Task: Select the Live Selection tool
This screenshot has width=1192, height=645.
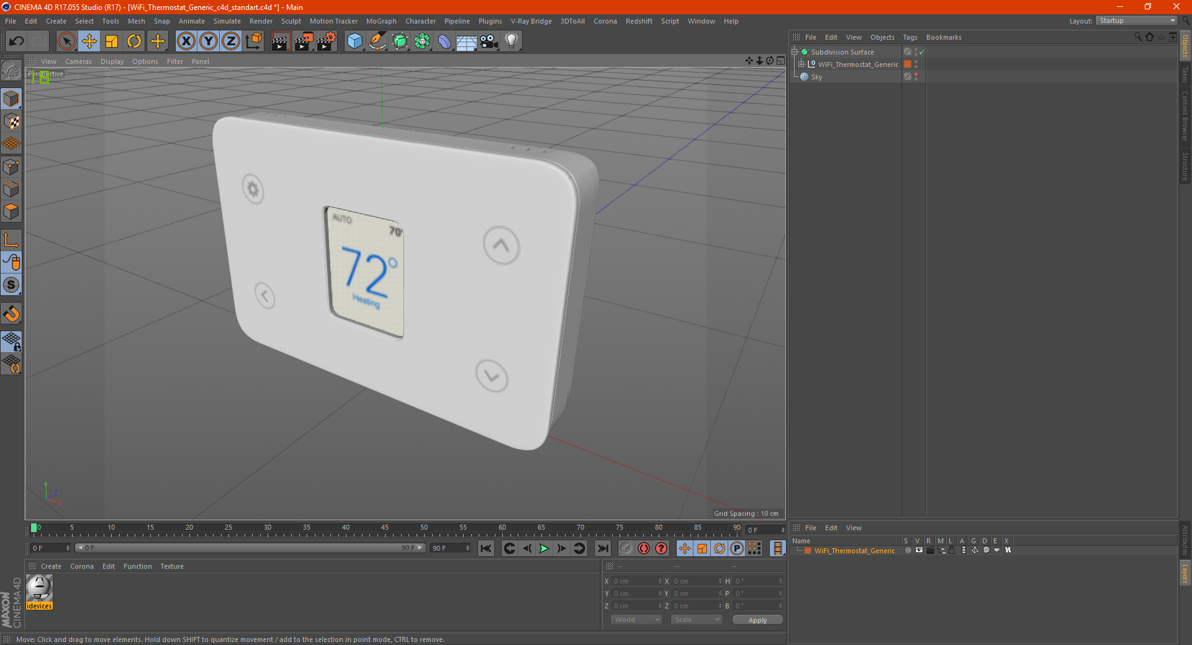Action: (x=66, y=42)
